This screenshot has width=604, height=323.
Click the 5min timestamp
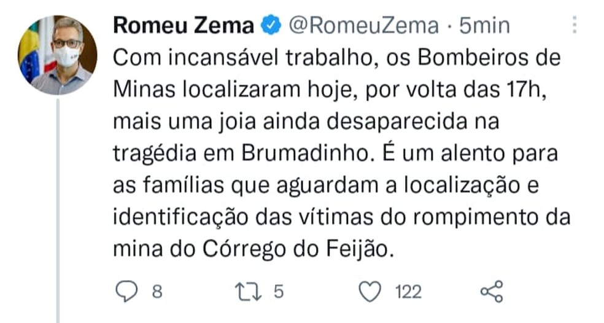pos(484,26)
